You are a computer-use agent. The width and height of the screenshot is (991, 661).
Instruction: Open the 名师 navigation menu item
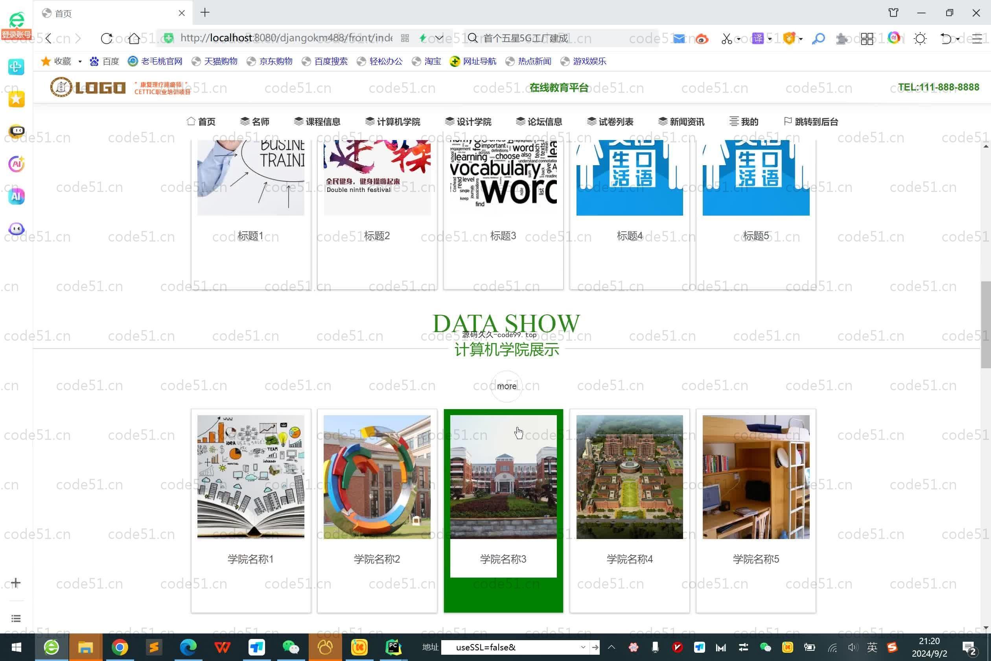point(254,122)
